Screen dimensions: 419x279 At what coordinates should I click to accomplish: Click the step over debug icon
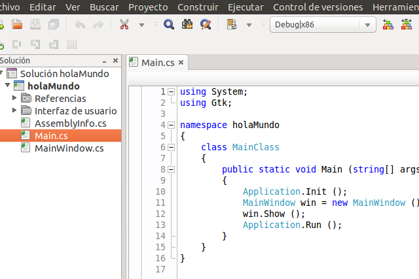coord(17,44)
